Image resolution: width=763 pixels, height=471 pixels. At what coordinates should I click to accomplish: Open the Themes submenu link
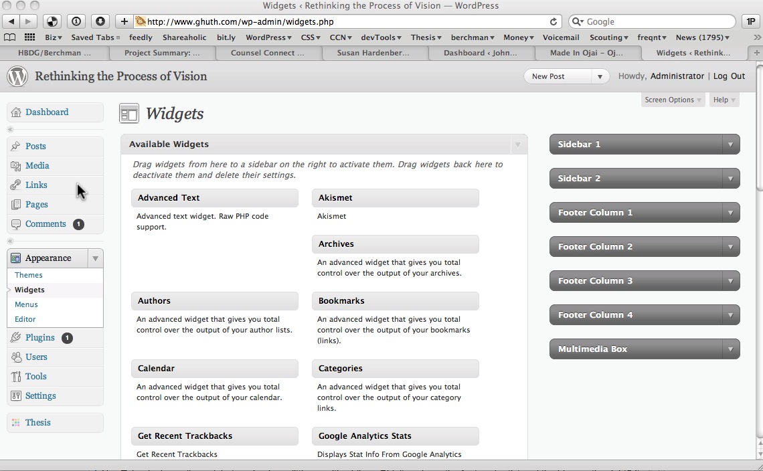28,275
